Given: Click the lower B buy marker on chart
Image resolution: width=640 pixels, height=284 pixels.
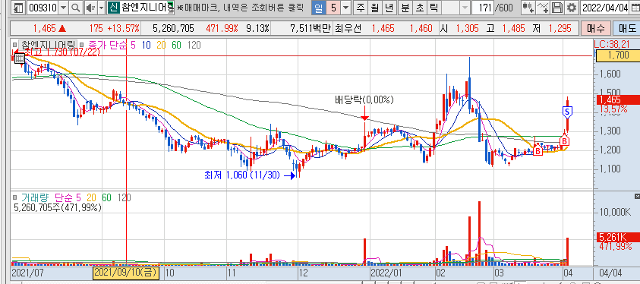Looking at the screenshot, I should coord(538,150).
